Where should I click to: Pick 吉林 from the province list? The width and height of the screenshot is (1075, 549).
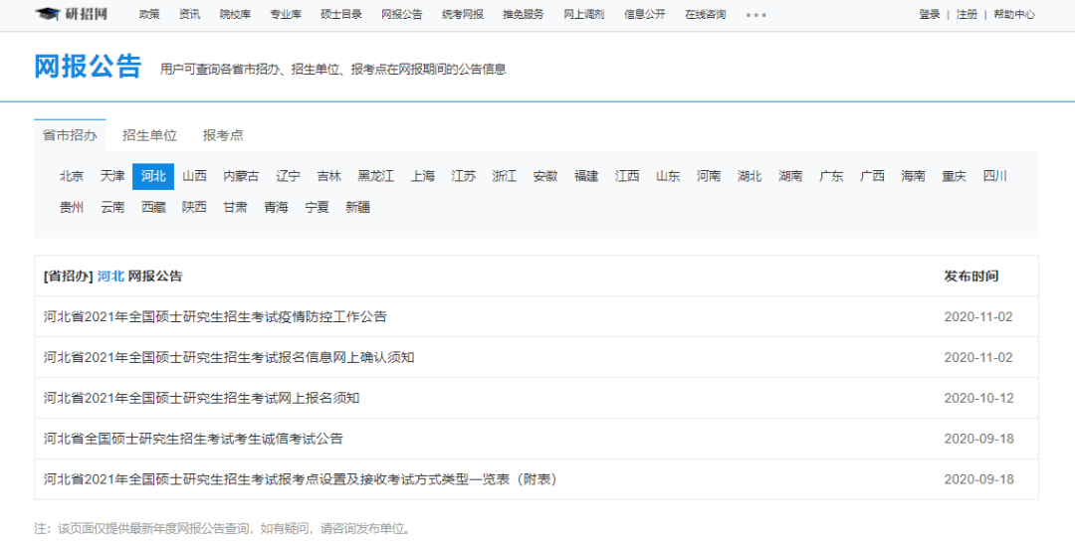(x=329, y=176)
